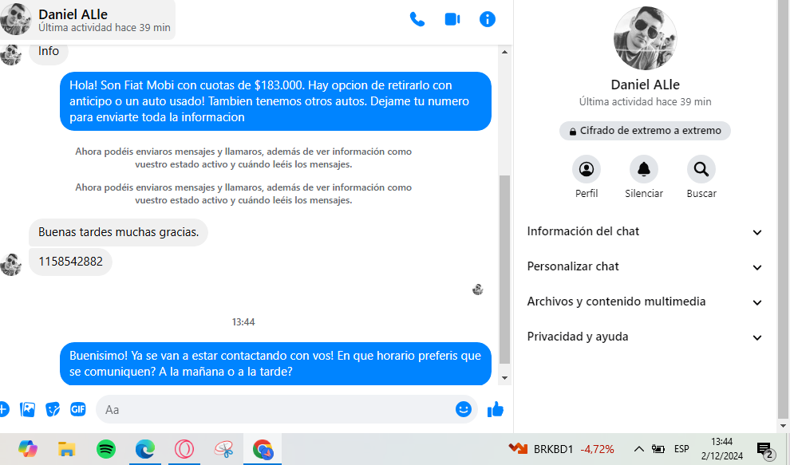Expand Personalizar chat section
The width and height of the screenshot is (790, 465).
[645, 267]
